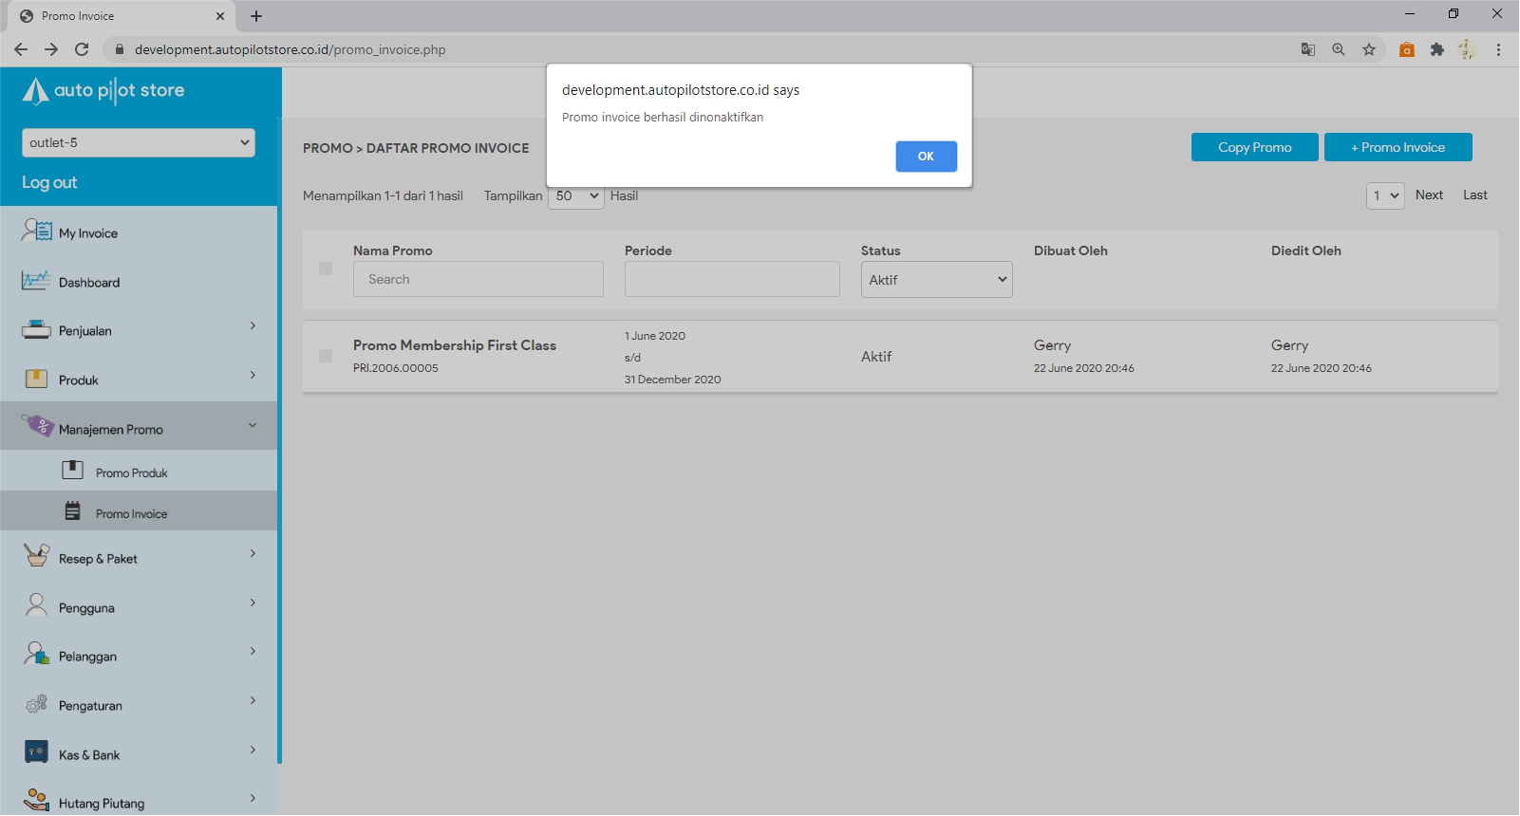1520x816 pixels.
Task: Open the browser extensions puzzle icon
Action: (x=1436, y=49)
